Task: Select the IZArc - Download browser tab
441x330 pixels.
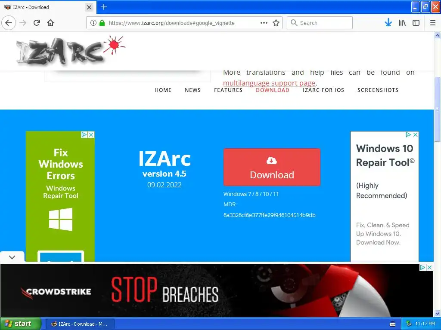Action: [x=48, y=7]
